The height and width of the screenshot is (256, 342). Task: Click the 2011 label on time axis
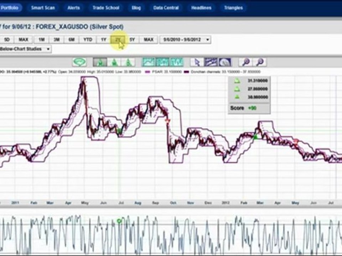[x=15, y=203]
